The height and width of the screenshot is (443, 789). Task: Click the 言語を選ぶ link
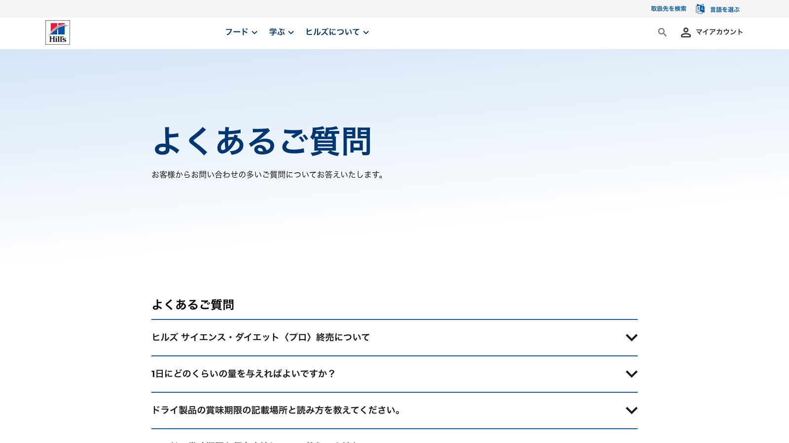coord(725,9)
